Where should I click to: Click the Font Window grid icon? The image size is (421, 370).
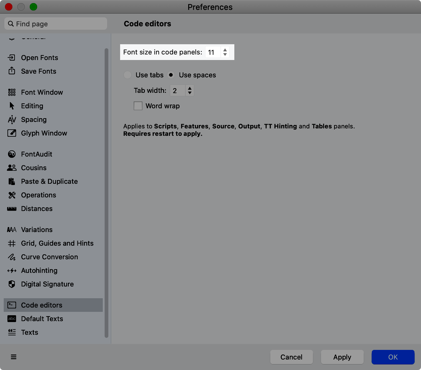[12, 92]
